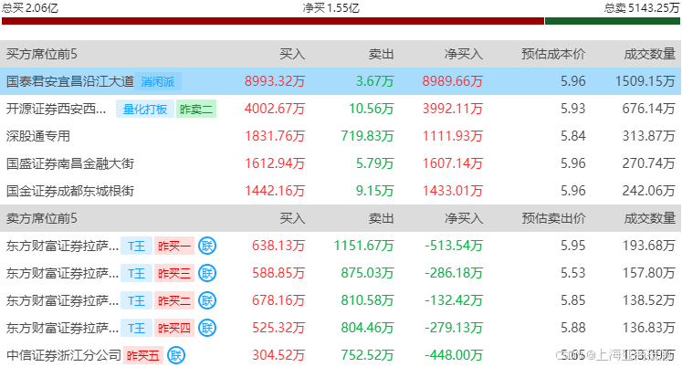This screenshot has width=682, height=367.
Task: Click the T王 tag next to 昨买三
Action: 137,274
